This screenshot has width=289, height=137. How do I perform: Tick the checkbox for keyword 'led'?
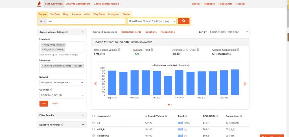(93, 123)
